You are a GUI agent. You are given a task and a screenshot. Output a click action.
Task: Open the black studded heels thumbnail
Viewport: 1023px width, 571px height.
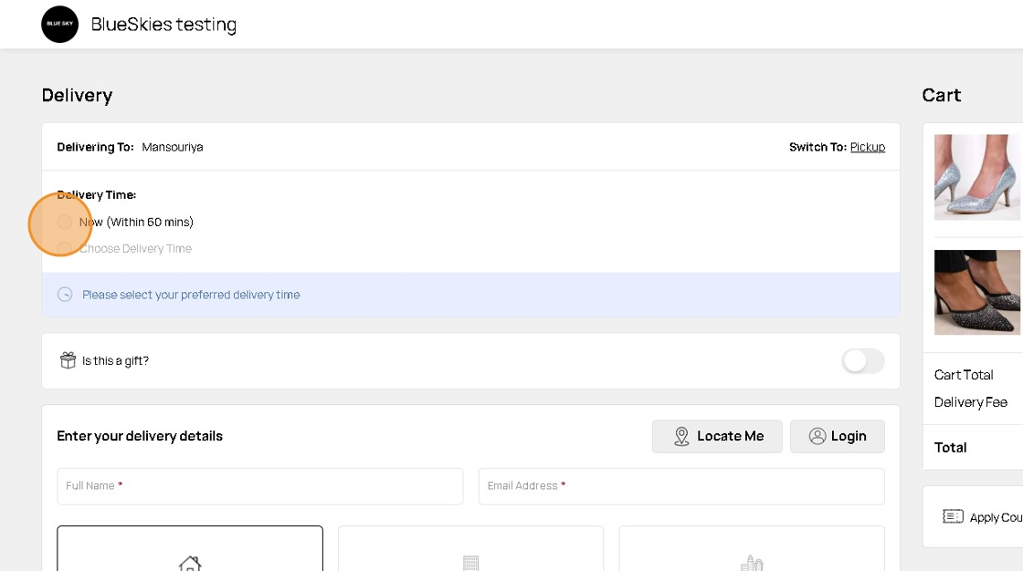point(977,292)
